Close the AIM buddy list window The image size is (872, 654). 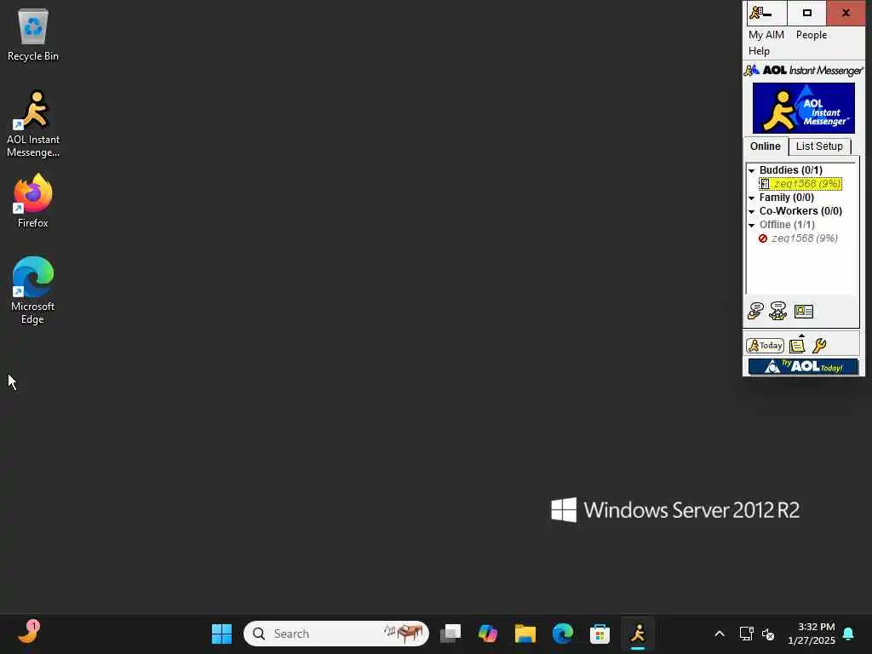pos(846,13)
